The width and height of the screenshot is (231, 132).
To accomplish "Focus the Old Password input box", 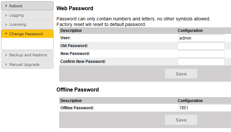I will pyautogui.click(x=201, y=46).
